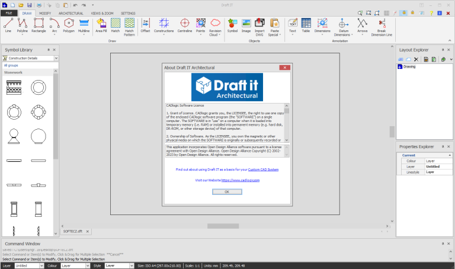455x269 pixels.
Task: Open a file with the folder icon
Action: pyautogui.click(x=21, y=5)
